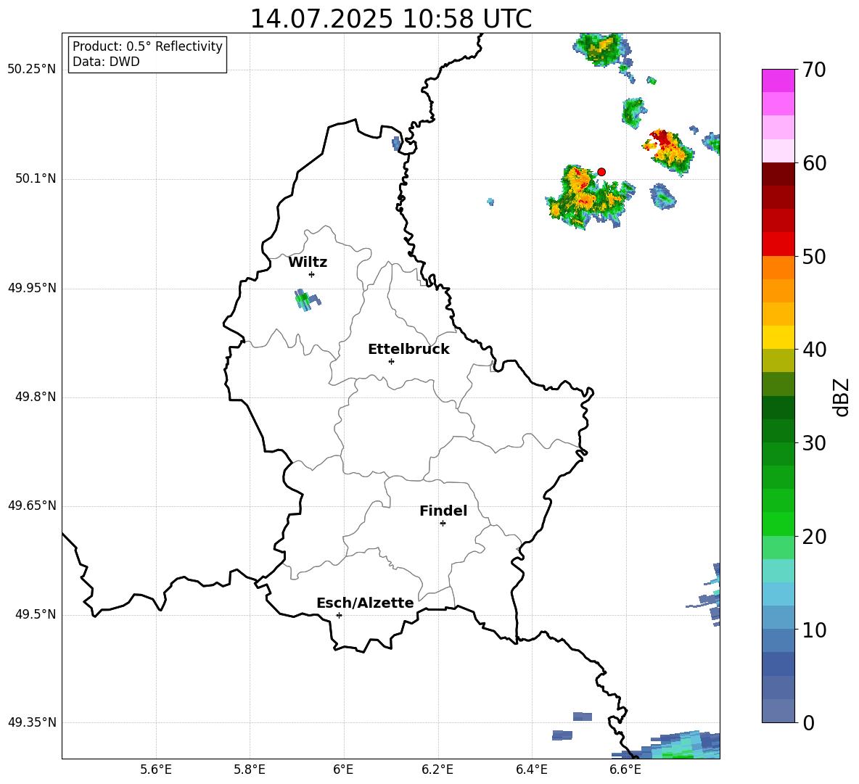859x784 pixels.
Task: Click the 49.8°N latitude label
Action: tap(36, 397)
